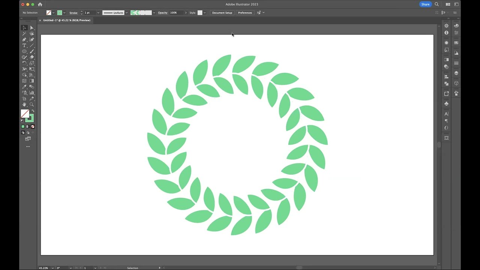480x270 pixels.
Task: Open the Symbols club icon panel
Action: (446, 103)
